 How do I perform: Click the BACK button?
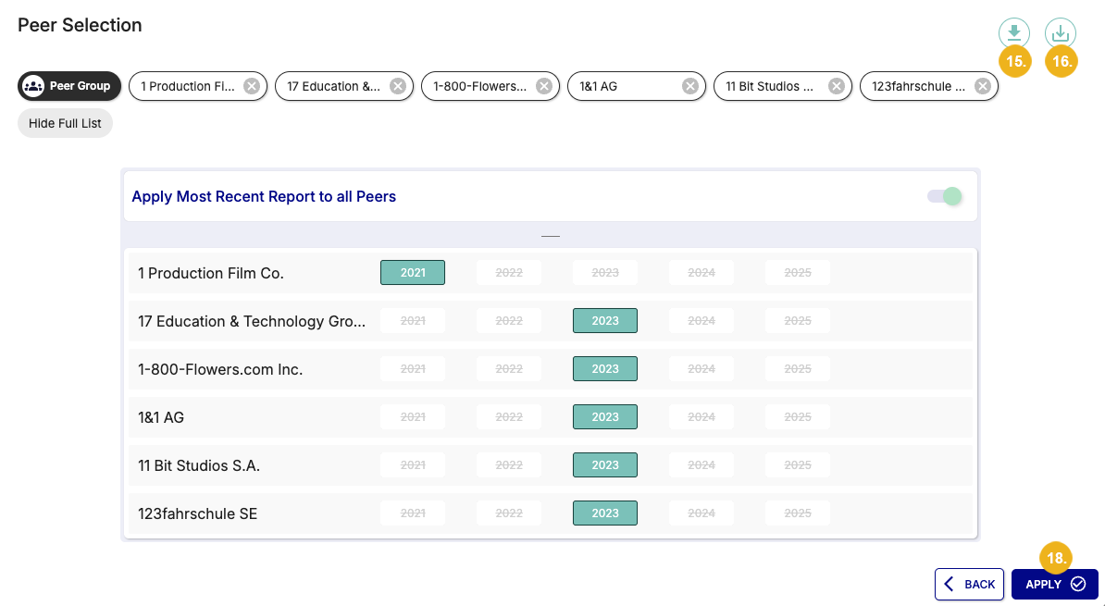pyautogui.click(x=969, y=584)
